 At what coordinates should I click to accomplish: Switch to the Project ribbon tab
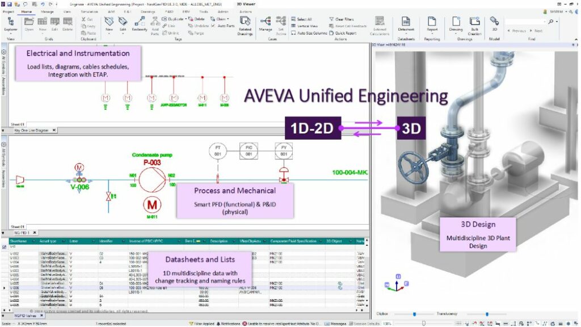click(8, 12)
